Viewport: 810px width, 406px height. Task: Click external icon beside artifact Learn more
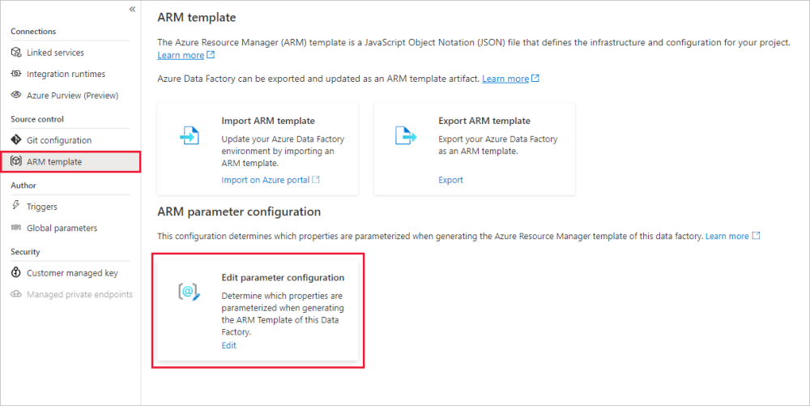(x=535, y=78)
